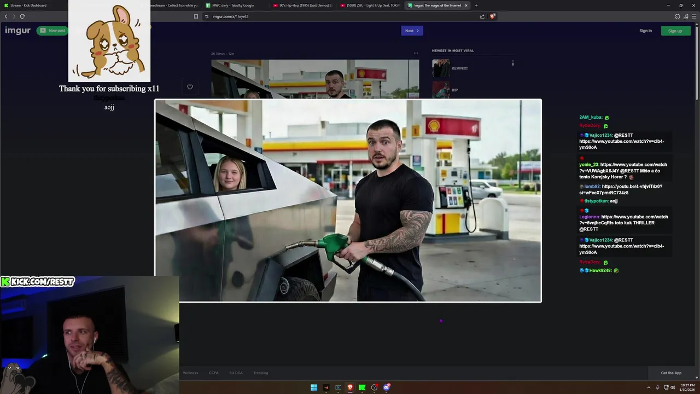Click the browser back arrow

(x=6, y=16)
